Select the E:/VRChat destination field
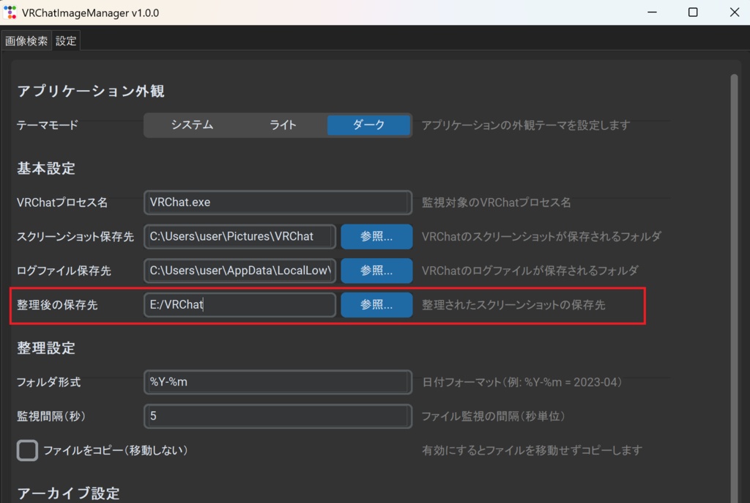Image resolution: width=750 pixels, height=503 pixels. pos(240,304)
